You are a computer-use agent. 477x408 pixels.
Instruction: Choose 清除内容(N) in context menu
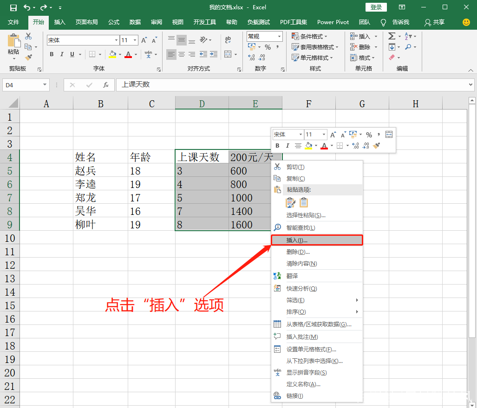point(317,264)
